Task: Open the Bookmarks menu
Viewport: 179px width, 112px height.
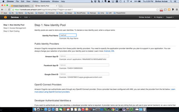Action: pos(45,1)
